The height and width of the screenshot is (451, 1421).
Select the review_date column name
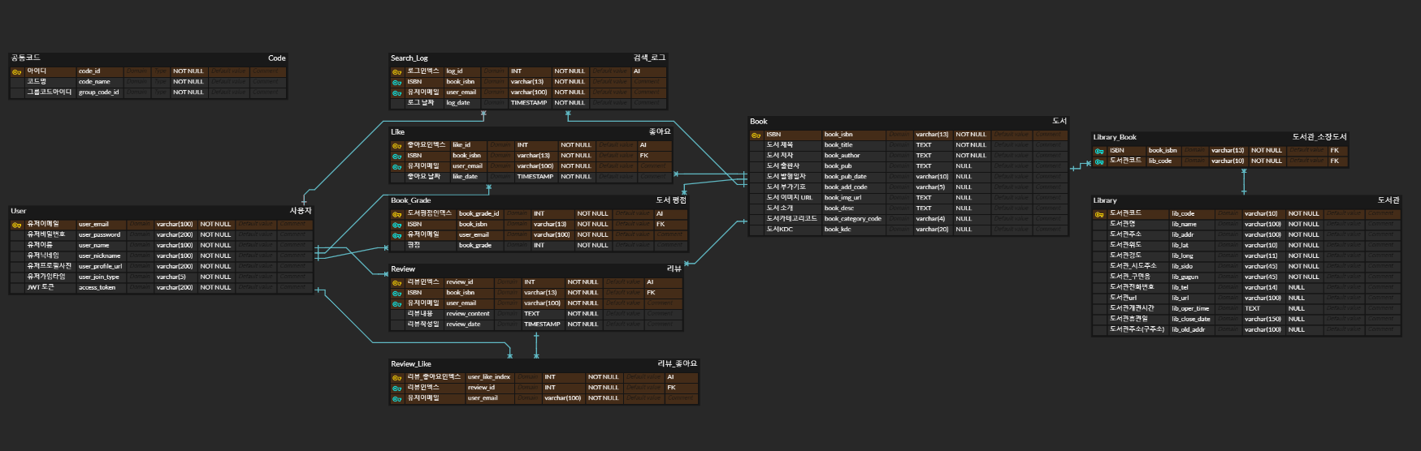pyautogui.click(x=463, y=324)
